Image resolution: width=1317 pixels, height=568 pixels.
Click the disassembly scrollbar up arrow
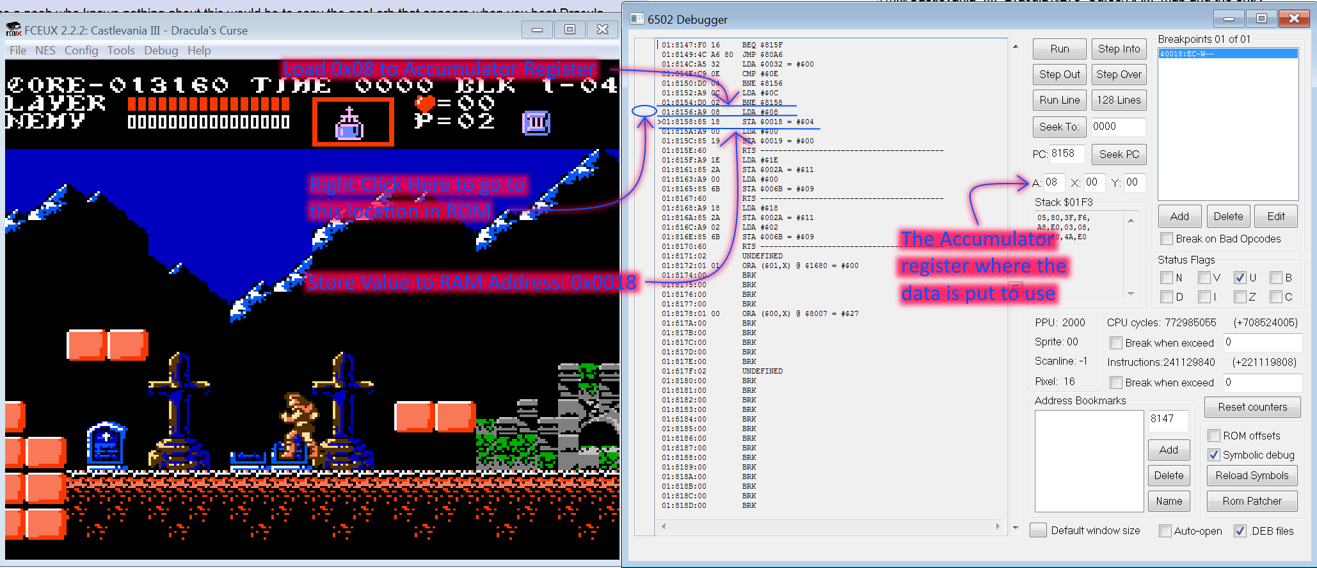[1016, 47]
